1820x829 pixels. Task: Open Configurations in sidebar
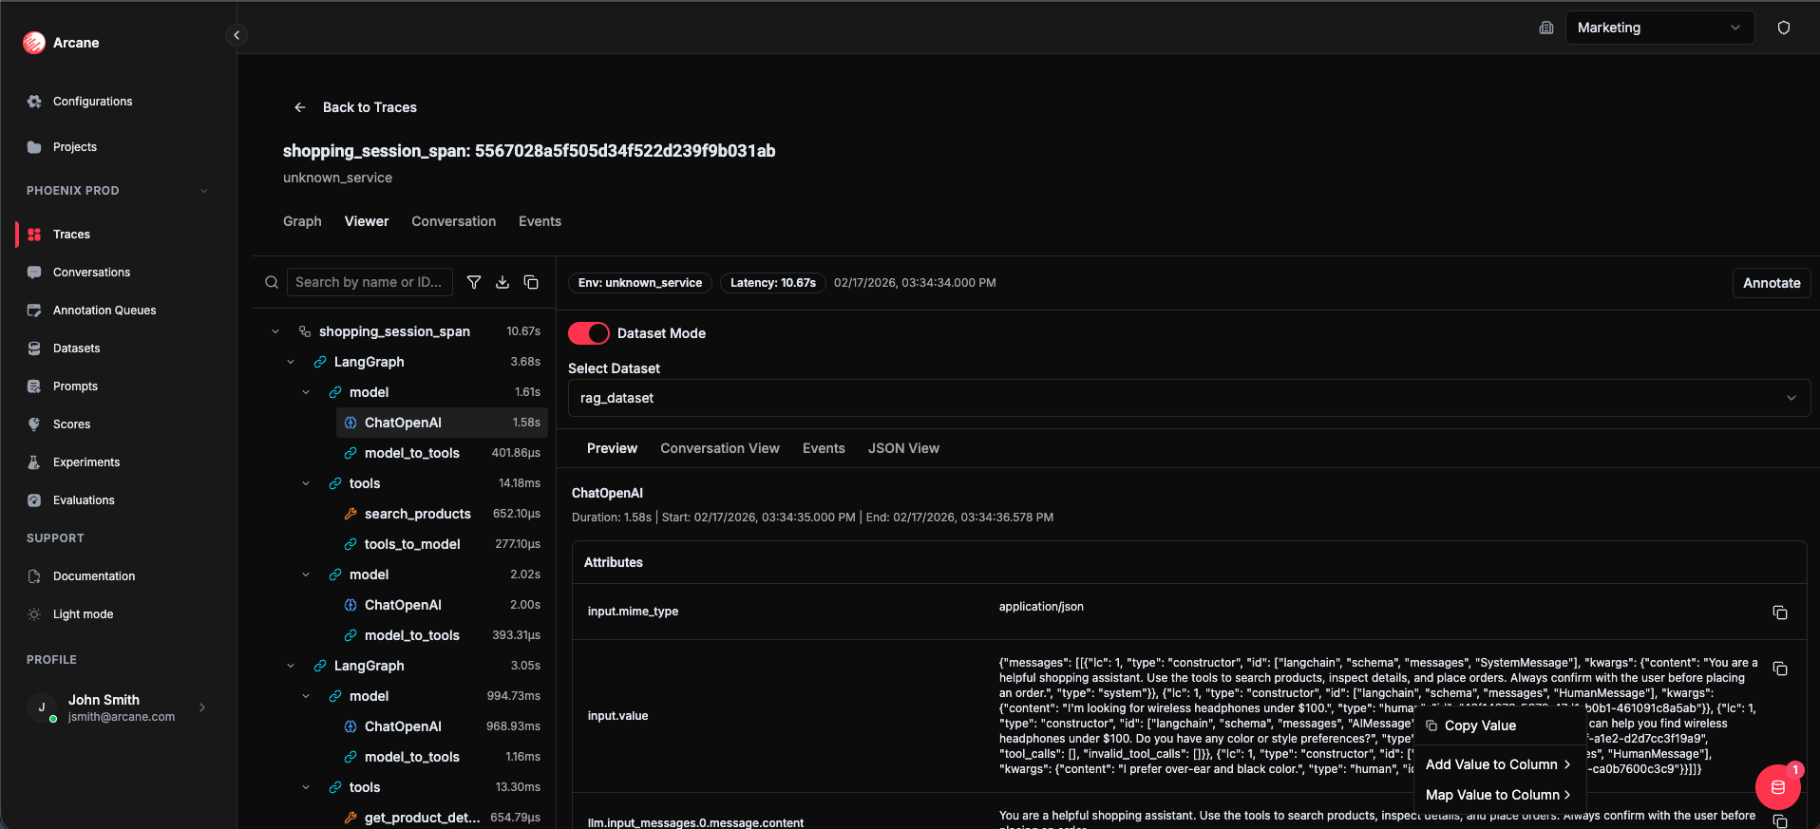point(92,102)
